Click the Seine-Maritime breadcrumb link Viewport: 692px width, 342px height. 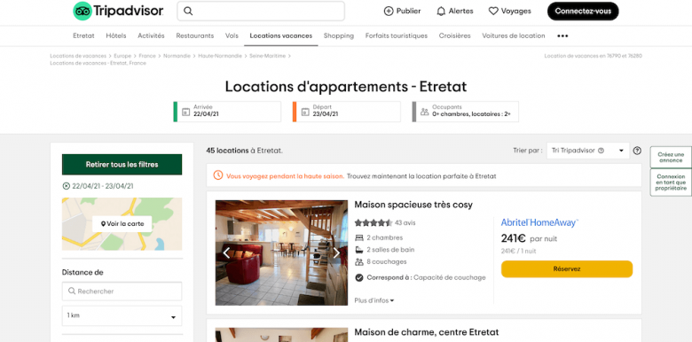[267, 56]
